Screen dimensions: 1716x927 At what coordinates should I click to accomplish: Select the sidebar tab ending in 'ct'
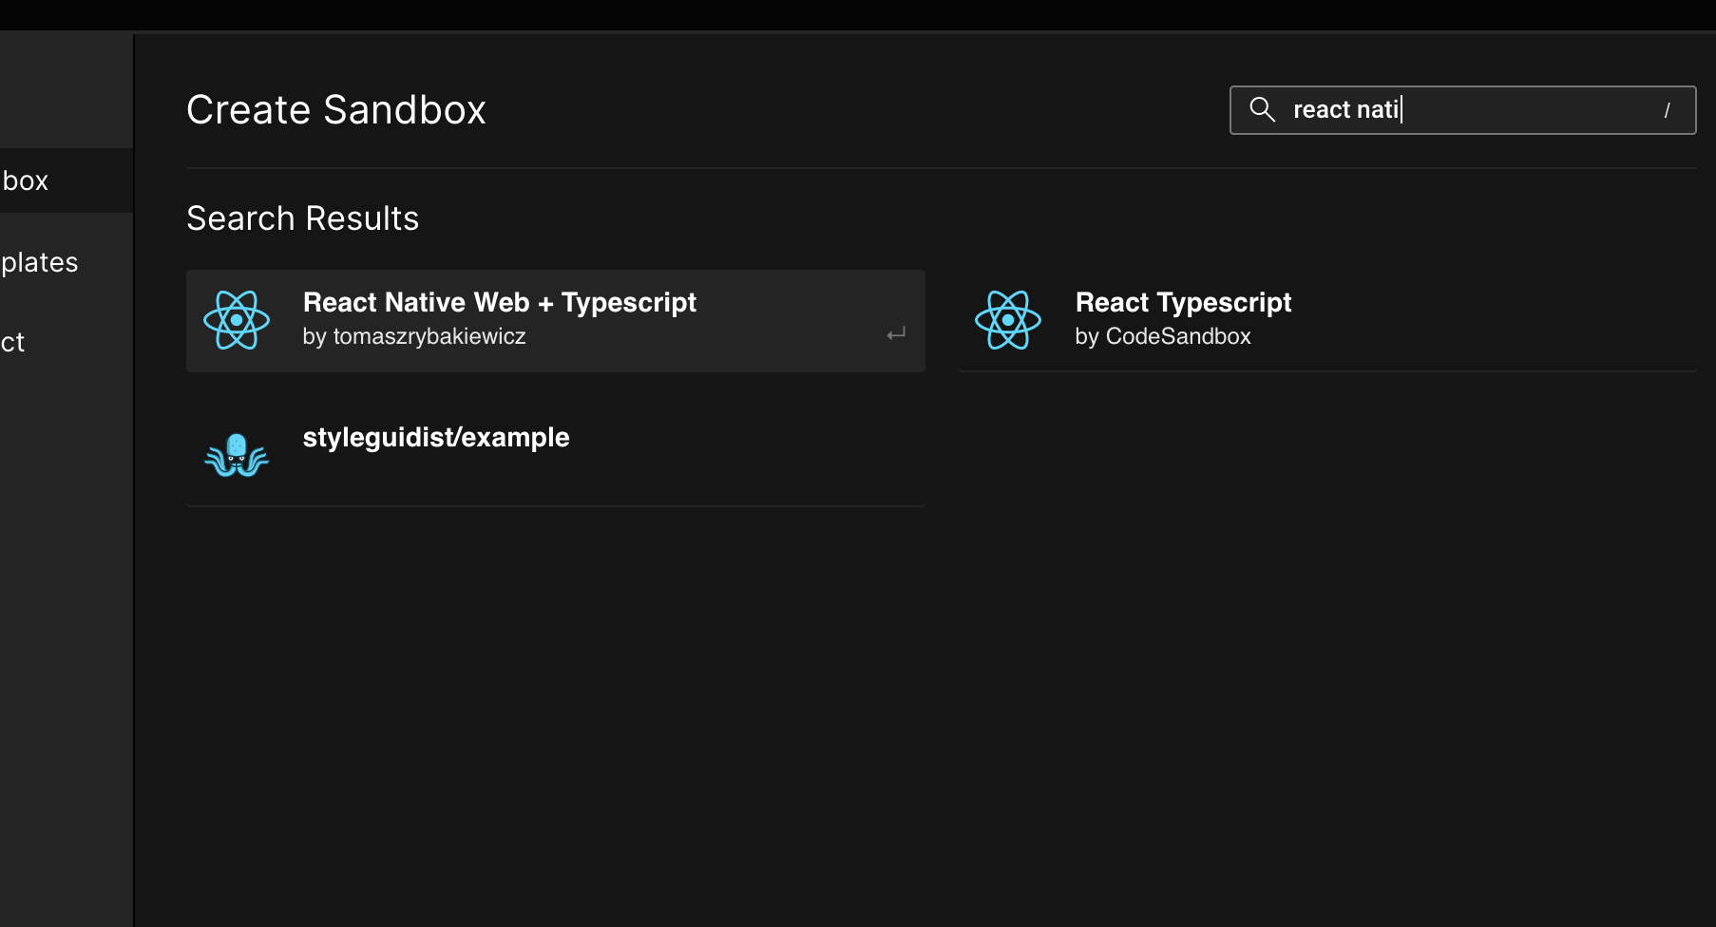[x=67, y=342]
